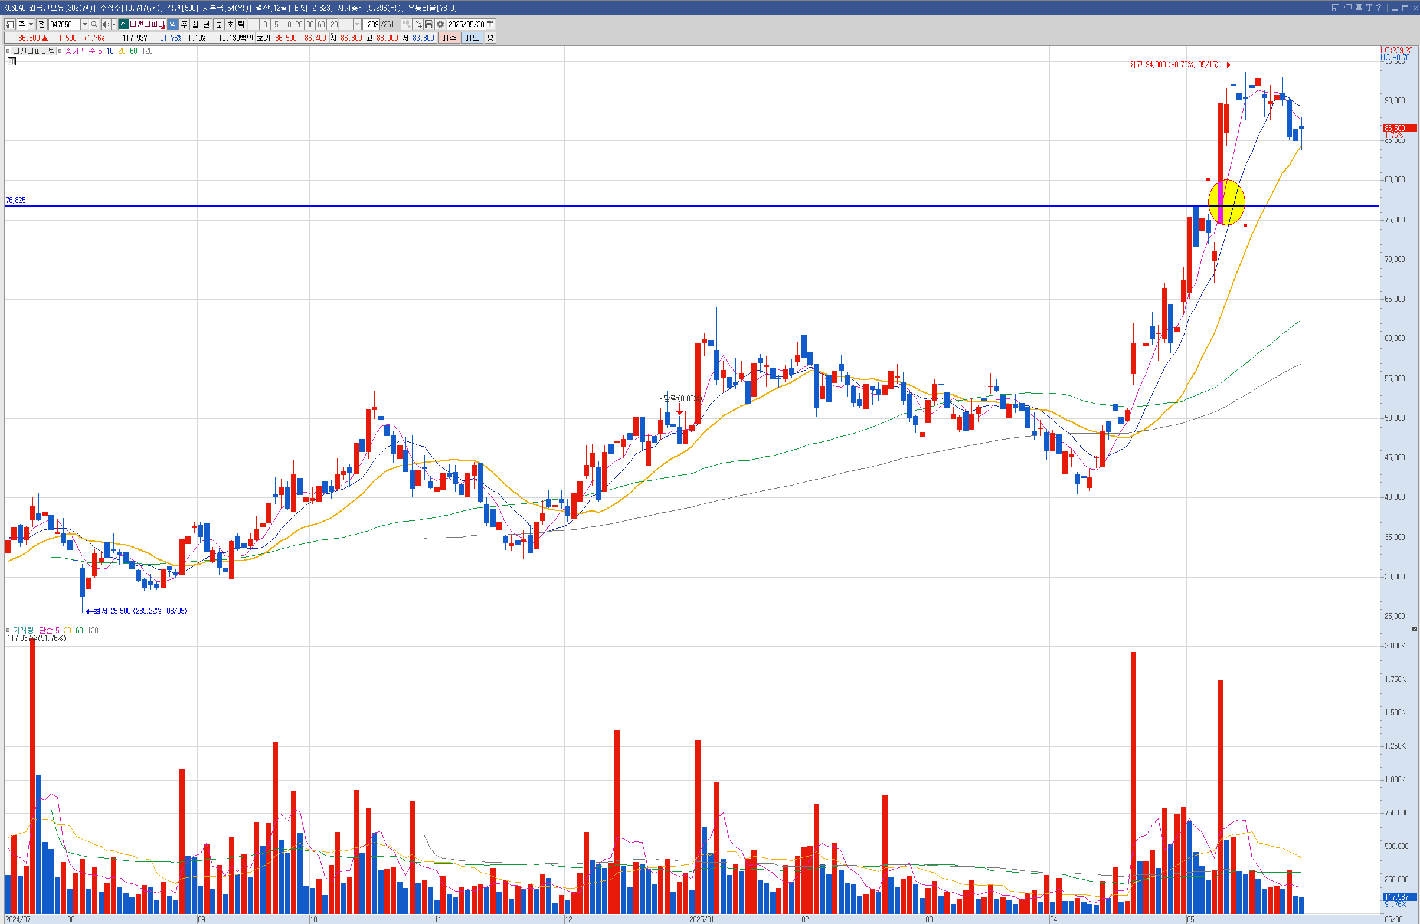Open the calendar date picker icon
The width and height of the screenshot is (1420, 924).
[490, 24]
